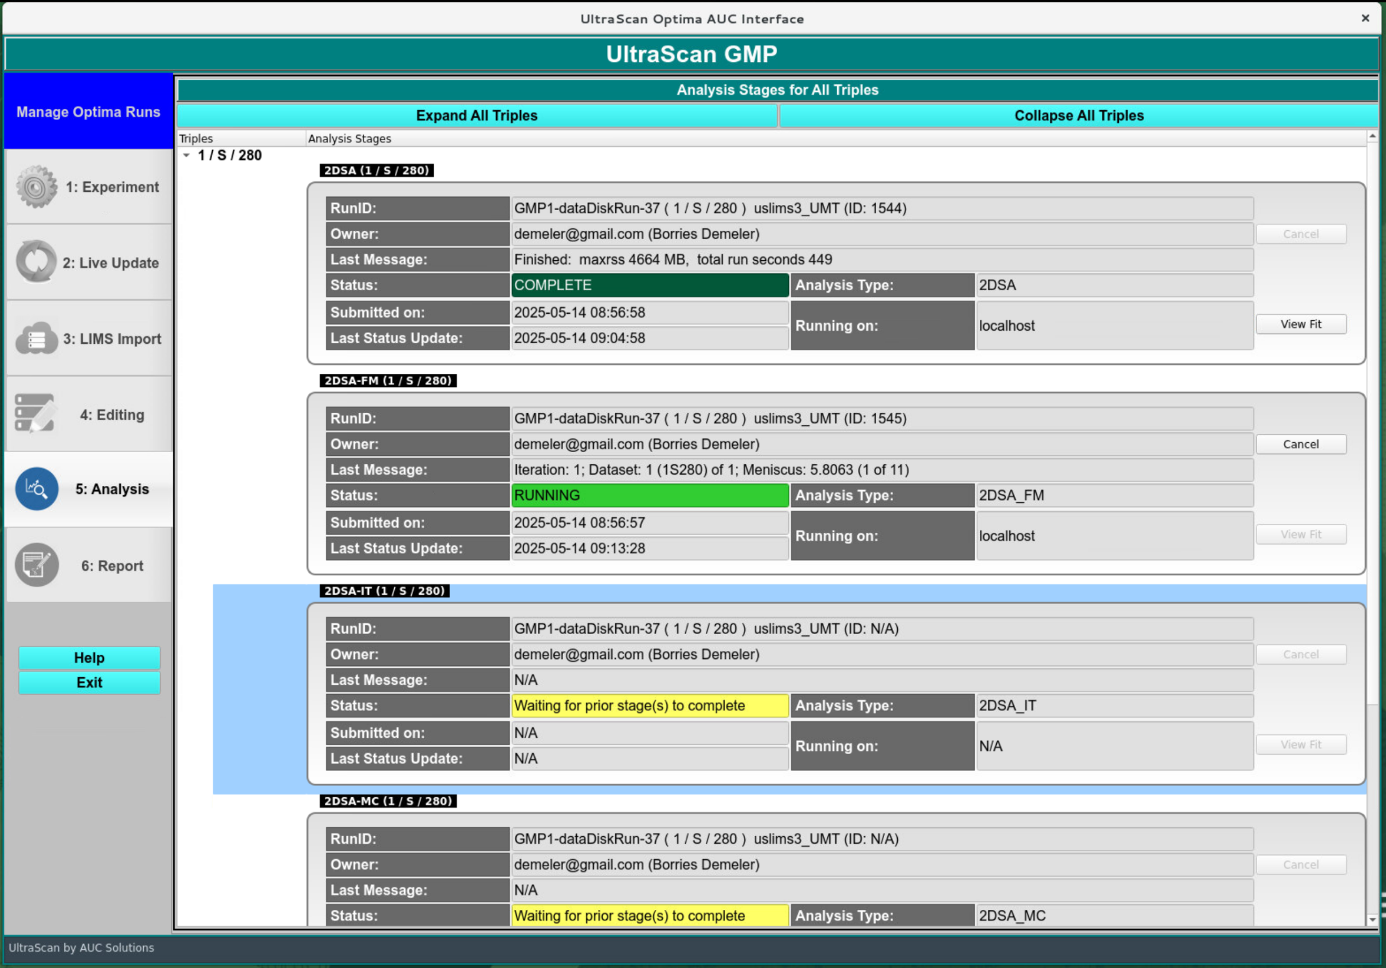Click scrollbar down arrow in stages list
The height and width of the screenshot is (968, 1386).
(1372, 919)
